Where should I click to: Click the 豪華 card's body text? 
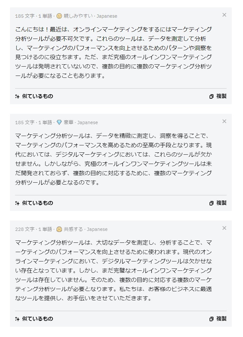[x=113, y=159]
